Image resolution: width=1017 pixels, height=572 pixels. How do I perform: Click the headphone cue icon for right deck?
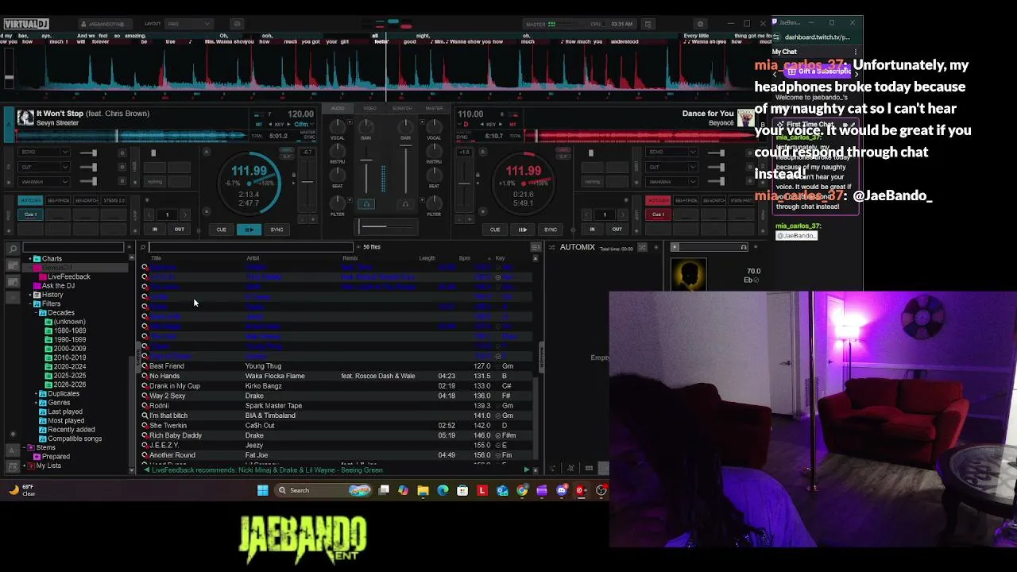click(x=405, y=204)
